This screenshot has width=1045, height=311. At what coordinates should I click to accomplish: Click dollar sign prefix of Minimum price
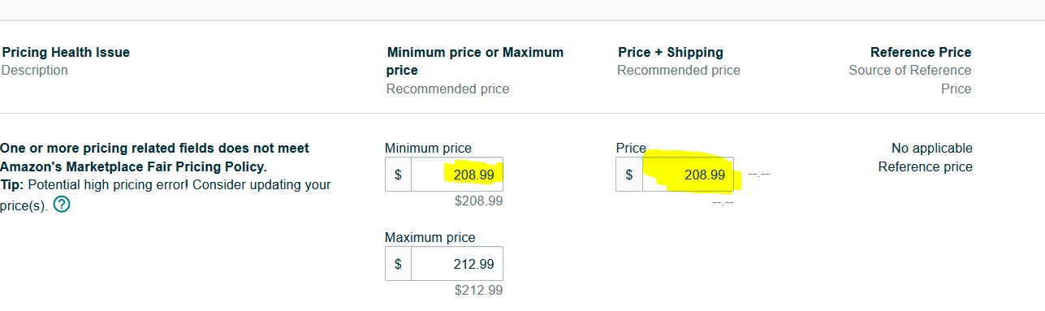tap(398, 175)
